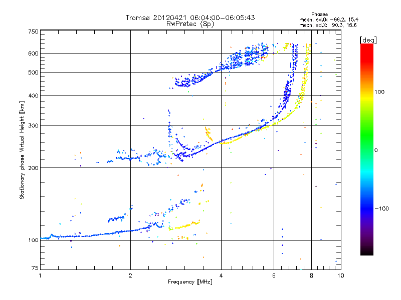Click the y-axis tick label '600'
Screen dimensions: 401x300
point(34,53)
